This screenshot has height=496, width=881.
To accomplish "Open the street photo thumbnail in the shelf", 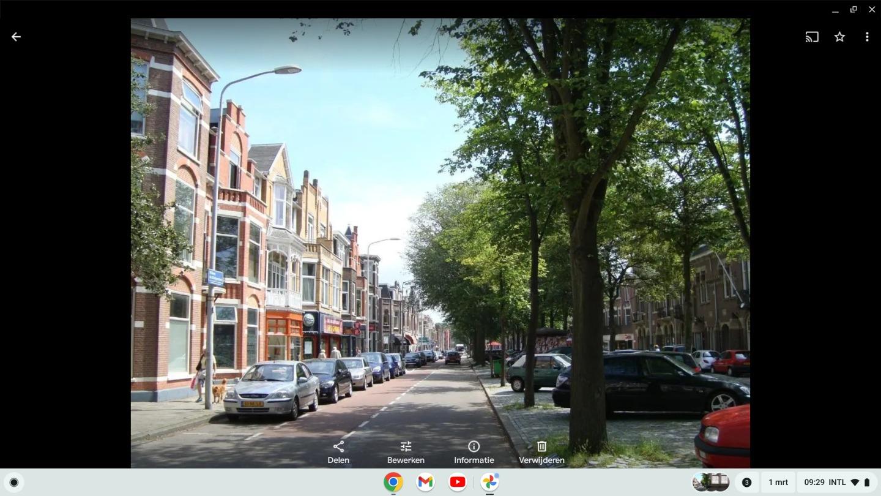I will [710, 482].
